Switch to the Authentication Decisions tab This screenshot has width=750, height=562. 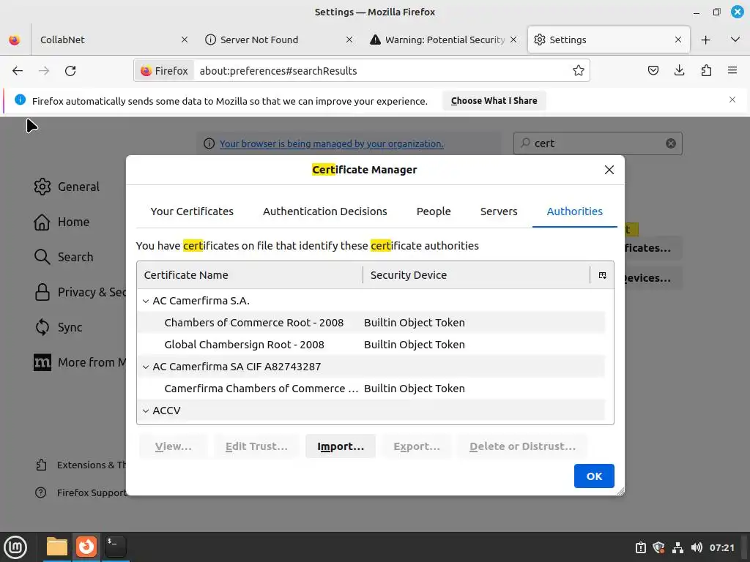[x=324, y=211]
